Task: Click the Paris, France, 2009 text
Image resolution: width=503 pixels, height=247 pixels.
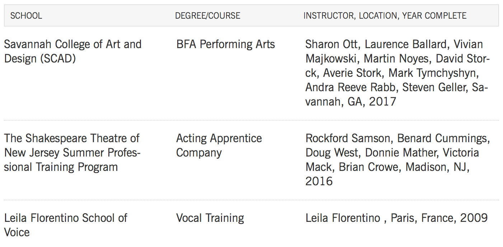Action: point(439,218)
